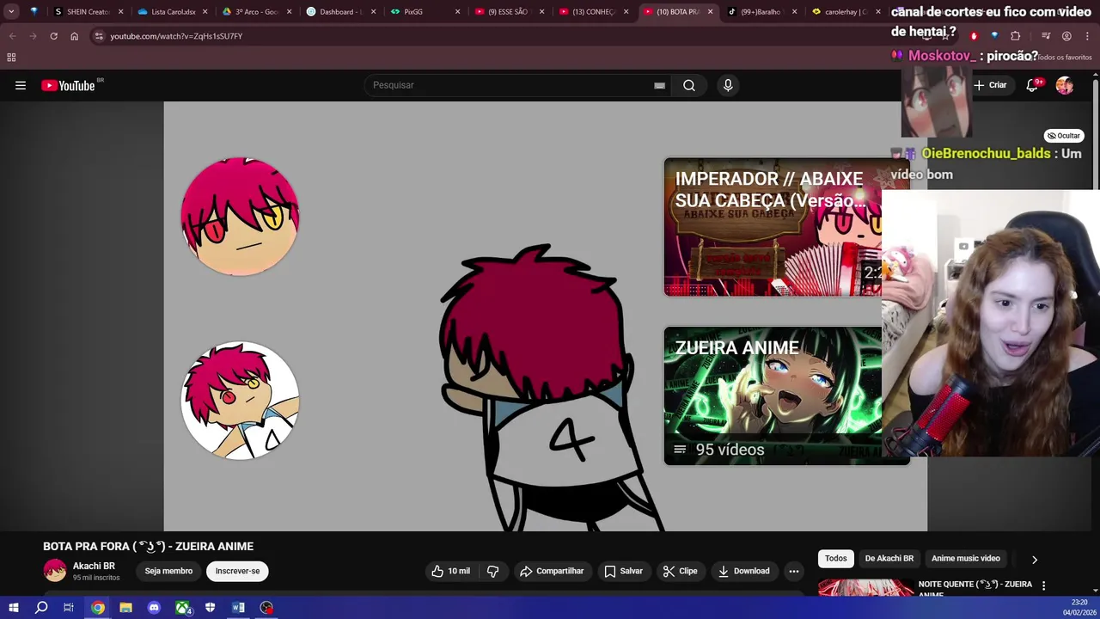Screen dimensions: 1100x619
Task: Open File Explorer from the taskbar
Action: pos(125,608)
